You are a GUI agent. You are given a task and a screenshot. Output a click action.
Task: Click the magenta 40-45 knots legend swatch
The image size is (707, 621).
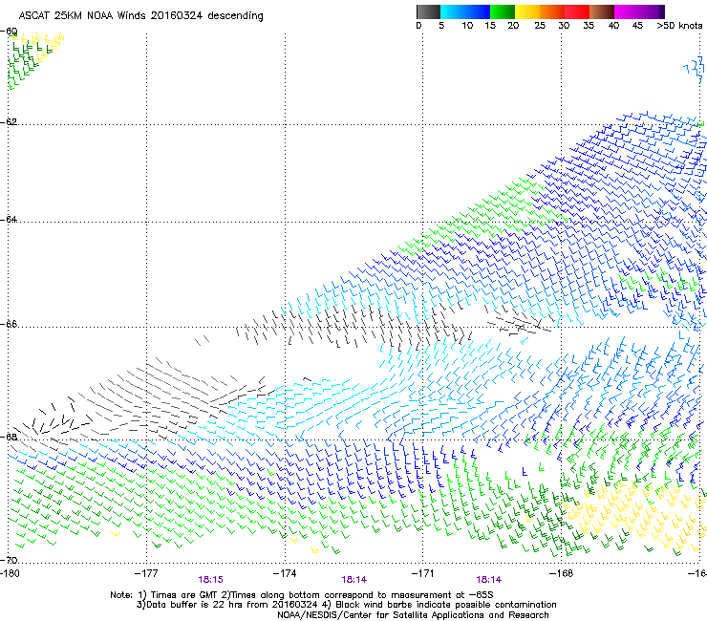tap(627, 11)
